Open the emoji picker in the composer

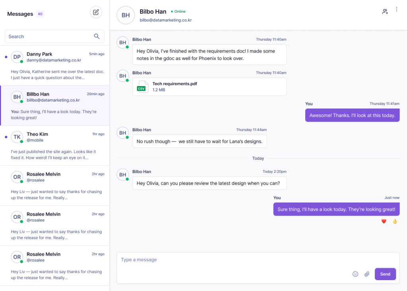click(355, 274)
